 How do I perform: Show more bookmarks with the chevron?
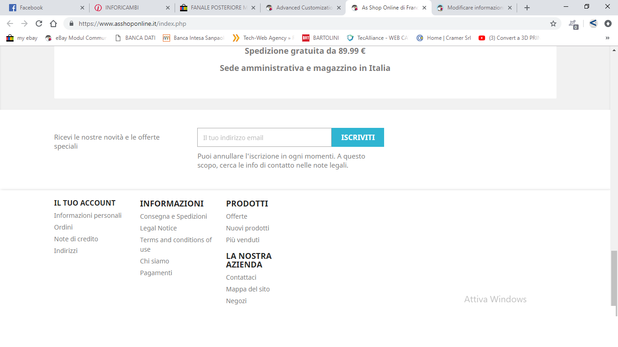[x=608, y=38]
